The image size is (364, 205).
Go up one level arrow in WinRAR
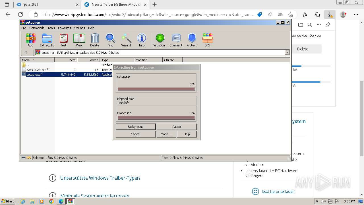coord(26,52)
